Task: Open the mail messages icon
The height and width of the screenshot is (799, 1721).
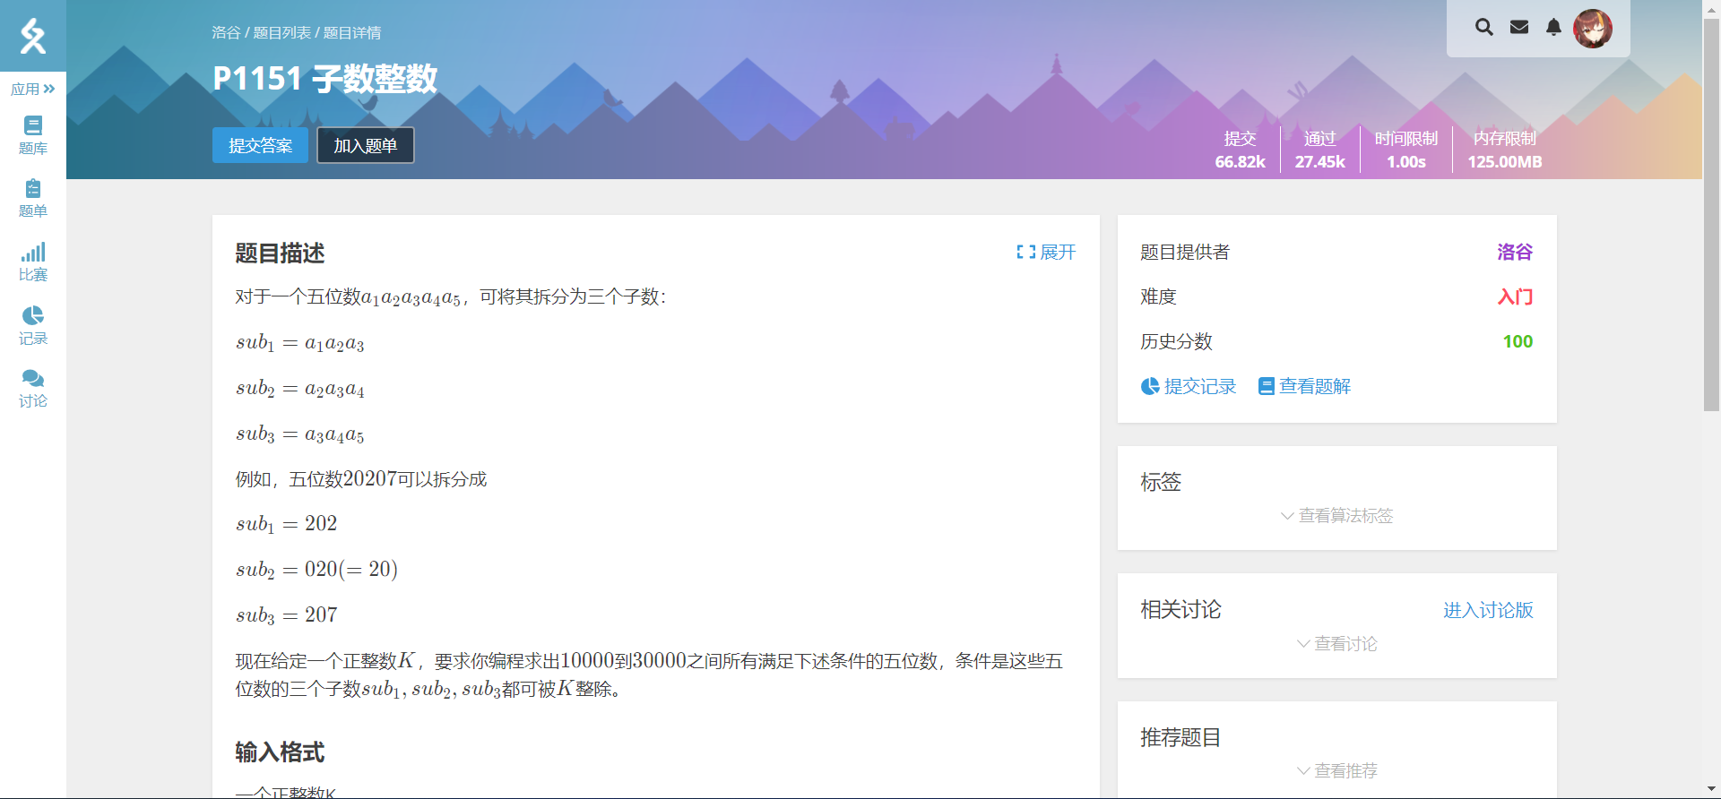Action: click(1519, 27)
